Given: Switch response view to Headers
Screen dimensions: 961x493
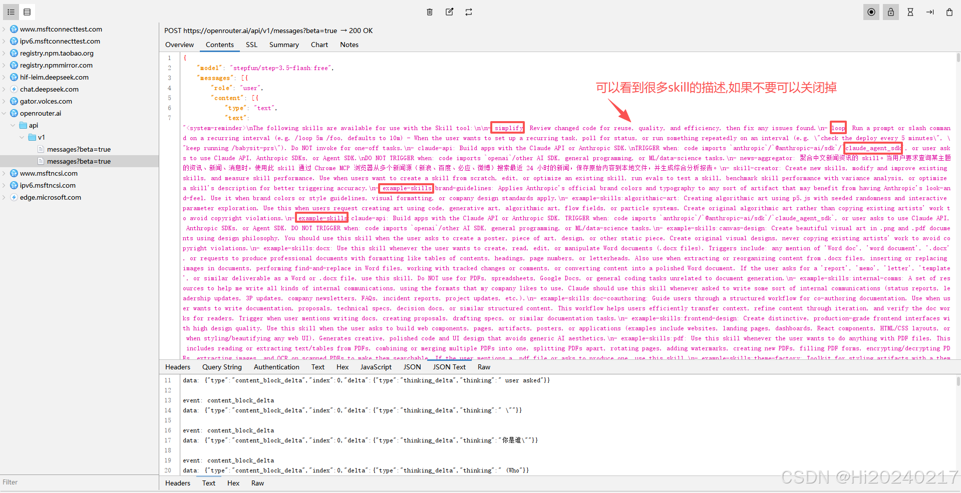Looking at the screenshot, I should [x=178, y=483].
